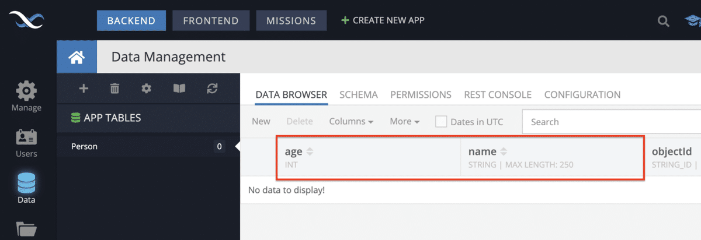Image resolution: width=701 pixels, height=240 pixels.
Task: Open the Manage gear in sidebar
Action: coord(26,97)
